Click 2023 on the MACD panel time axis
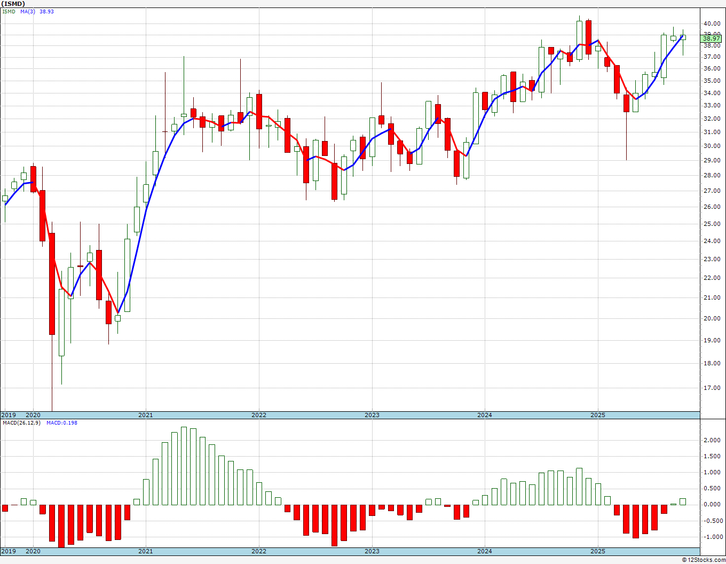Image resolution: width=726 pixels, height=564 pixels. pos(372,551)
